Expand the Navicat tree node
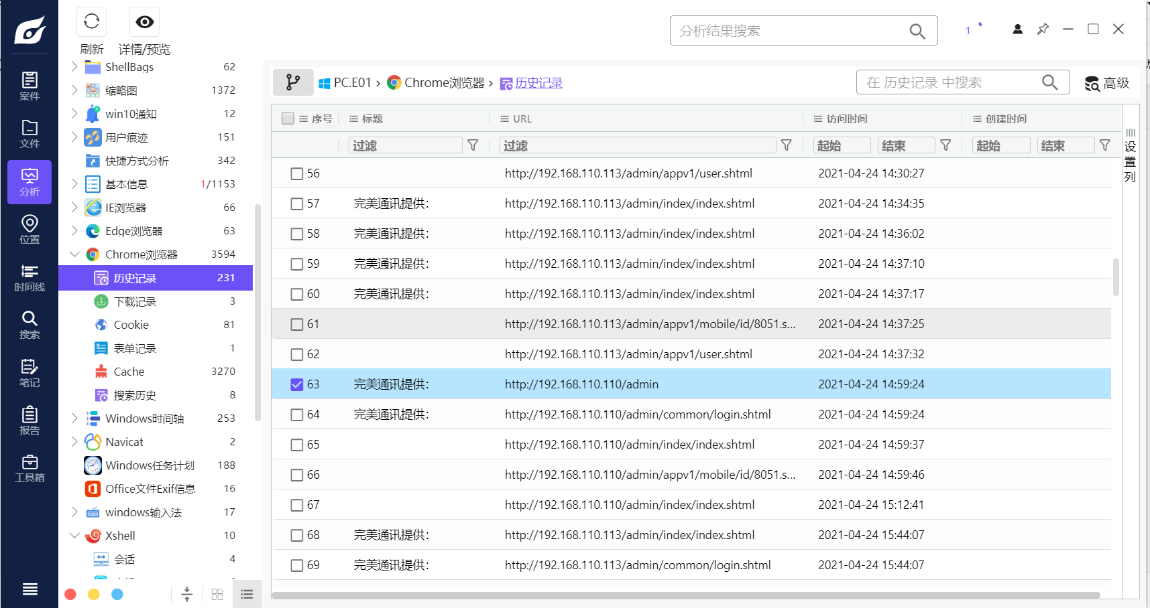This screenshot has width=1150, height=608. (74, 442)
